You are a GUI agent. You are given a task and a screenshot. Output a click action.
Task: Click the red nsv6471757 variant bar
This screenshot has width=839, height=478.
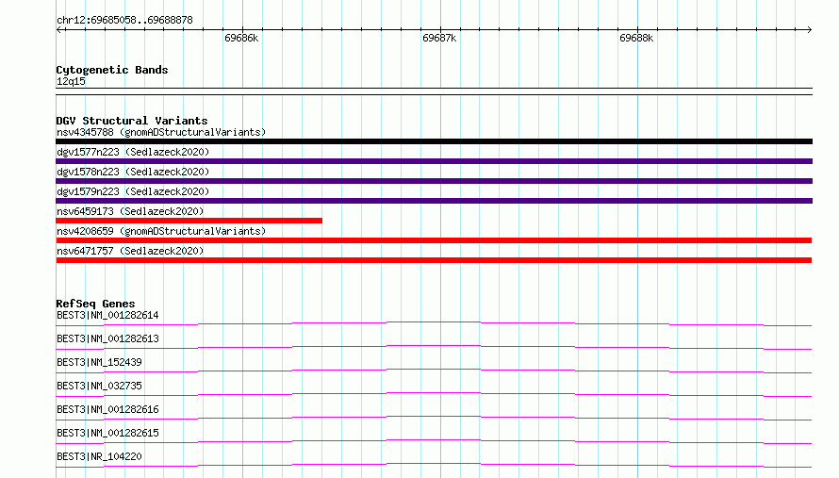coord(434,260)
